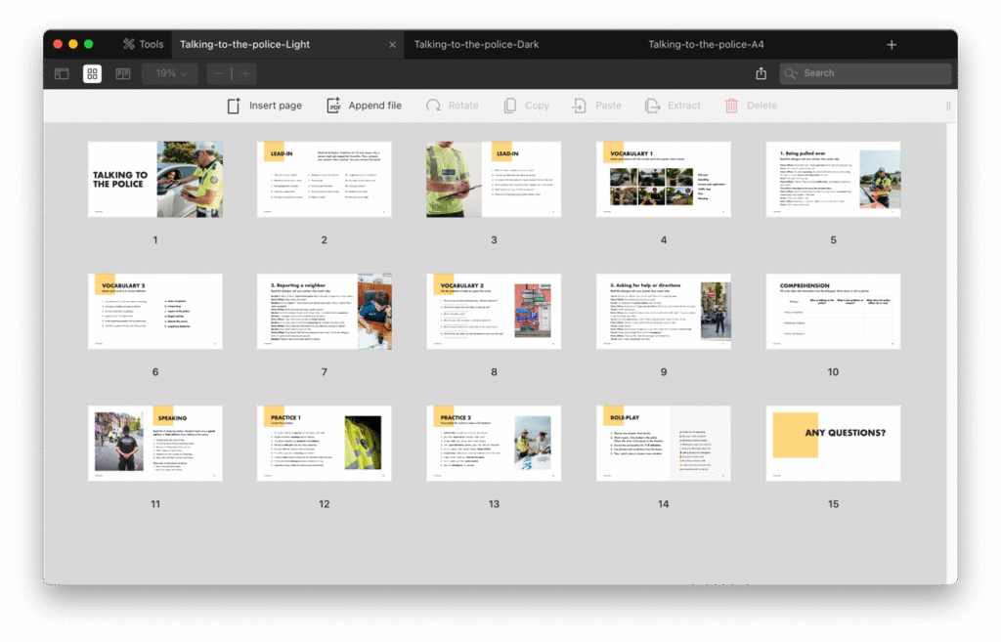Add a new tab with plus icon
The width and height of the screenshot is (1001, 642).
pyautogui.click(x=891, y=45)
